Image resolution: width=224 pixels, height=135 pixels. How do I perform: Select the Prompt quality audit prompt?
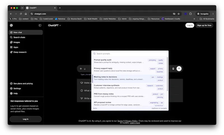point(129,61)
